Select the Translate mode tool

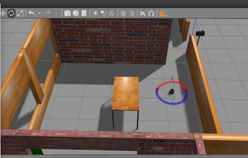click(3, 13)
